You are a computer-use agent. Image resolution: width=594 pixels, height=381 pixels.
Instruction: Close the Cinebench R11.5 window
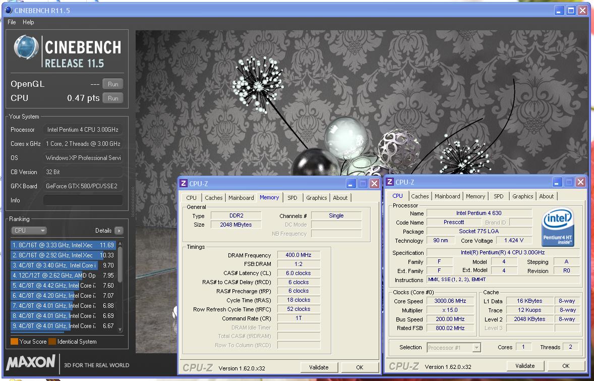(582, 10)
